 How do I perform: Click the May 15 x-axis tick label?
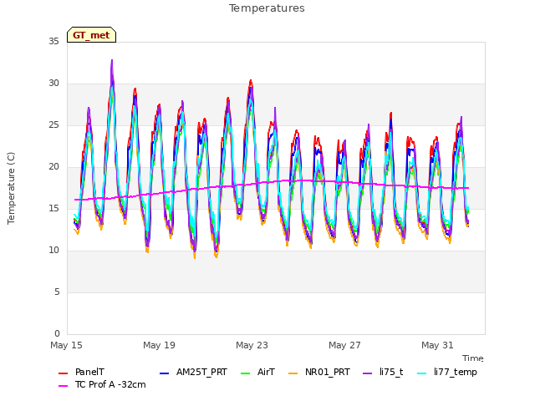[66, 345]
